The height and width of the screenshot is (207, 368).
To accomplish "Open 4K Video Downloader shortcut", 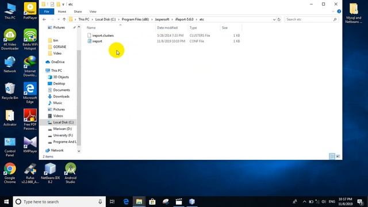I will [10, 40].
